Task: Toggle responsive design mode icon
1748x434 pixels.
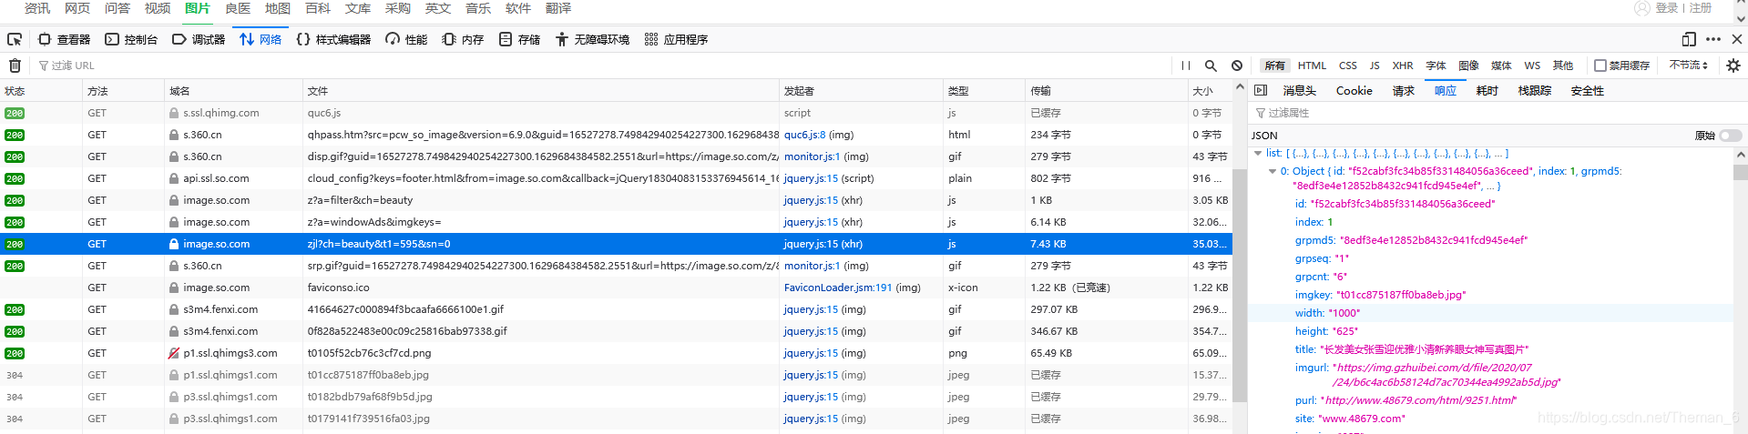Action: coord(1688,39)
